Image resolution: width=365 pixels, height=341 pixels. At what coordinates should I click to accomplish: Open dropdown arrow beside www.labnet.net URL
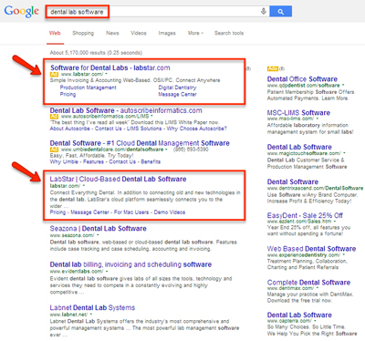[91, 315]
